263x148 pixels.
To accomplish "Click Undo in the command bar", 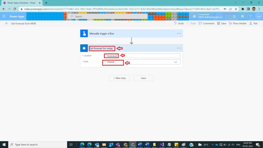I will click(x=179, y=23).
